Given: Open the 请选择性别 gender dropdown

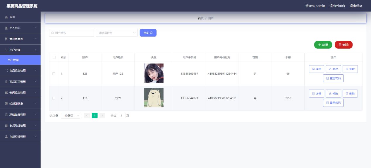Looking at the screenshot, I should [117, 33].
